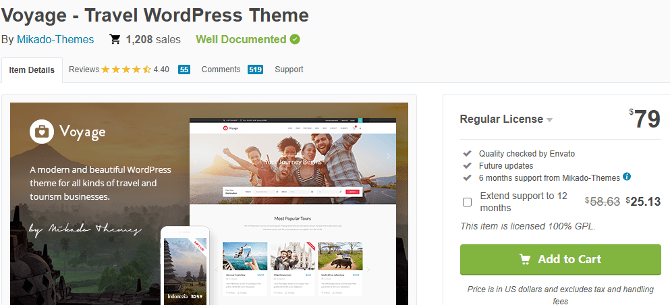Click the 'Voyage - Travel WordPress Theme' title
Viewport: 670px width, 305px height.
coord(155,16)
